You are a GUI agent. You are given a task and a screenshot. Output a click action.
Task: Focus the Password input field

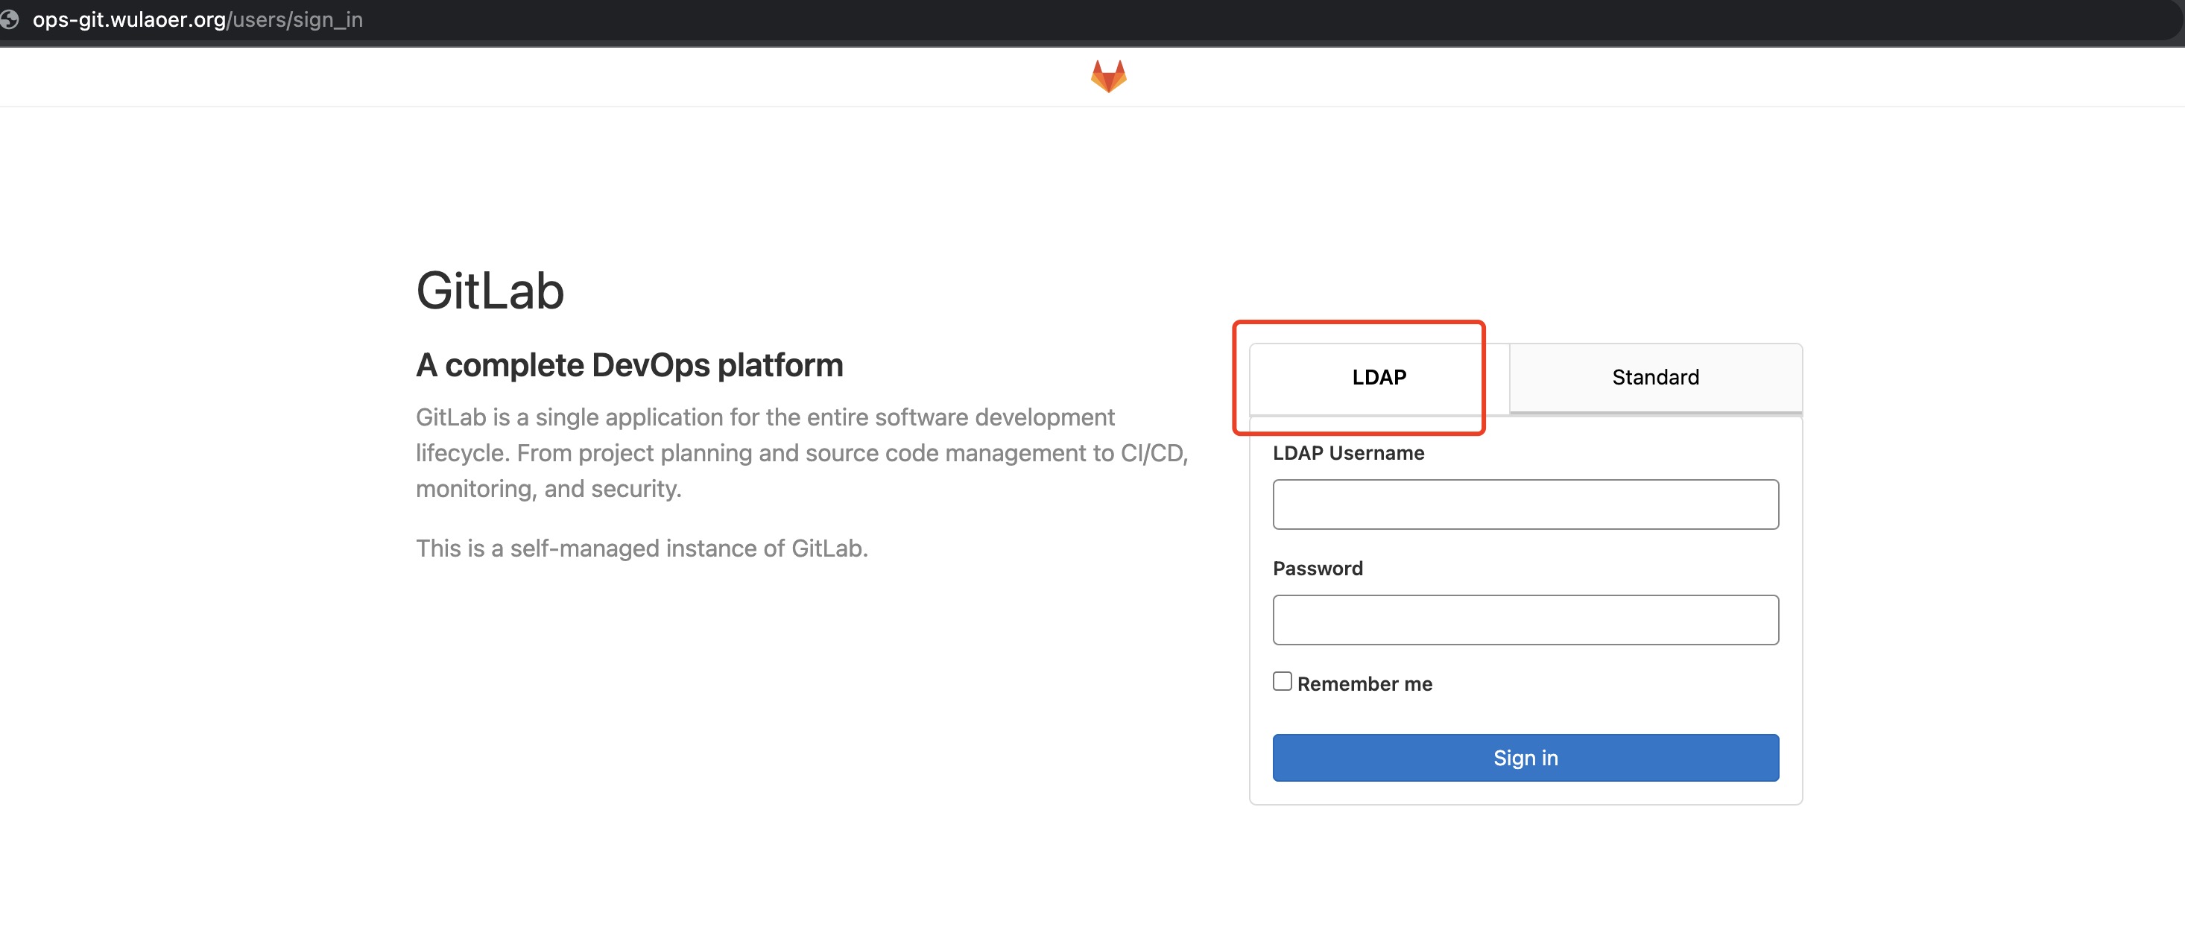[1525, 620]
